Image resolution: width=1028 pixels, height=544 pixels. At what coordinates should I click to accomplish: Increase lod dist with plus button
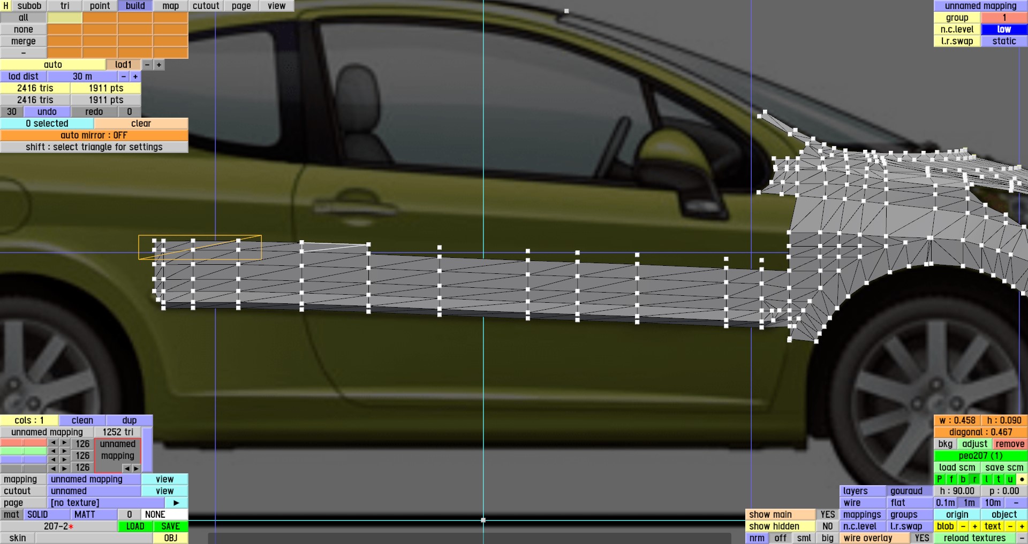[x=135, y=76]
